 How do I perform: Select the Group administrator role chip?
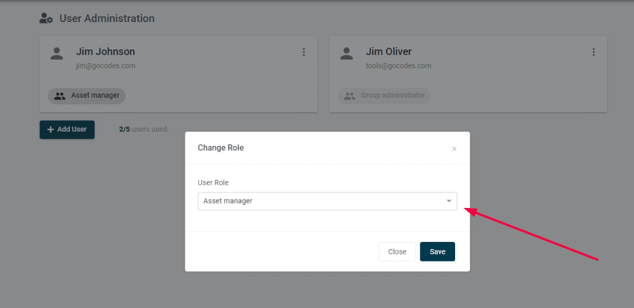[384, 95]
